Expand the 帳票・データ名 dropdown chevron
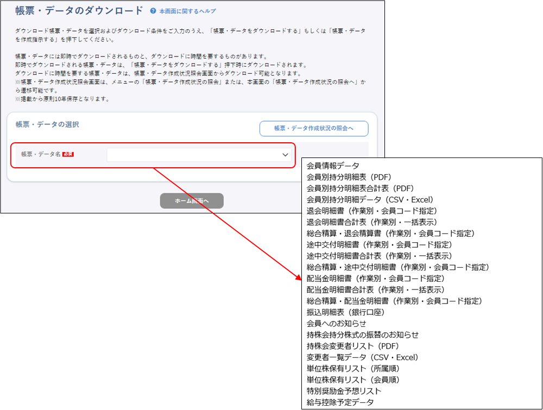The image size is (543, 410). point(286,155)
